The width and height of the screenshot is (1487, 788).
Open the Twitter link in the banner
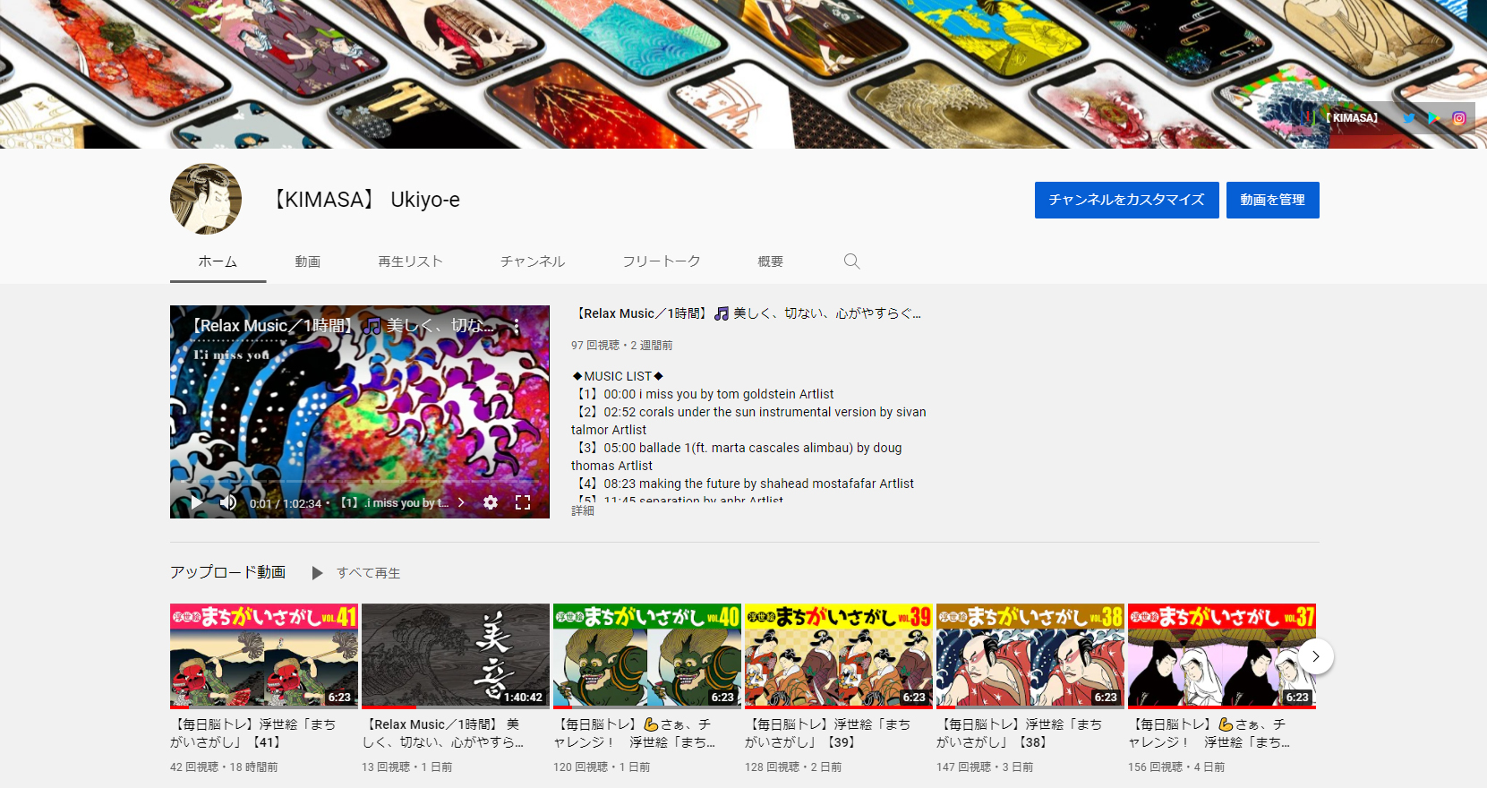[1409, 118]
